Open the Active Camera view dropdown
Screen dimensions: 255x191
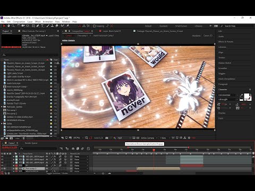pos(149,138)
